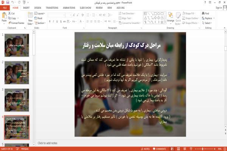Open the font size combo box

point(68,15)
